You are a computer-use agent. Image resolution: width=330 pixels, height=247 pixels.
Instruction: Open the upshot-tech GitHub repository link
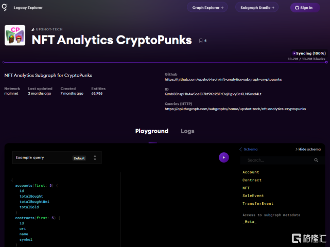point(223,80)
